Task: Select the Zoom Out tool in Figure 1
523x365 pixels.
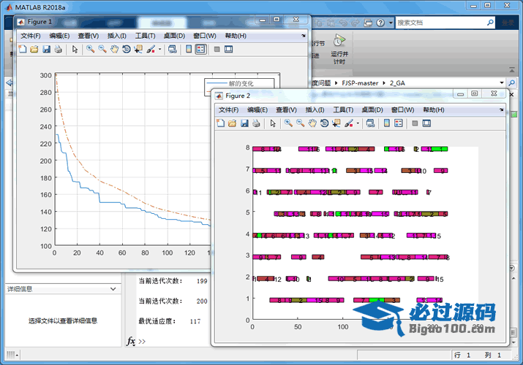Action: tap(102, 50)
